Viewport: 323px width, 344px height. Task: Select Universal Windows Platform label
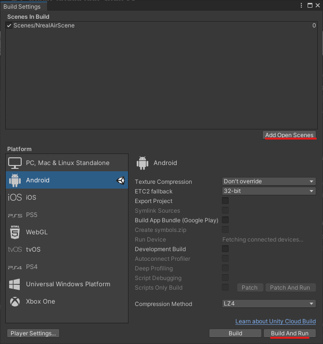68,284
